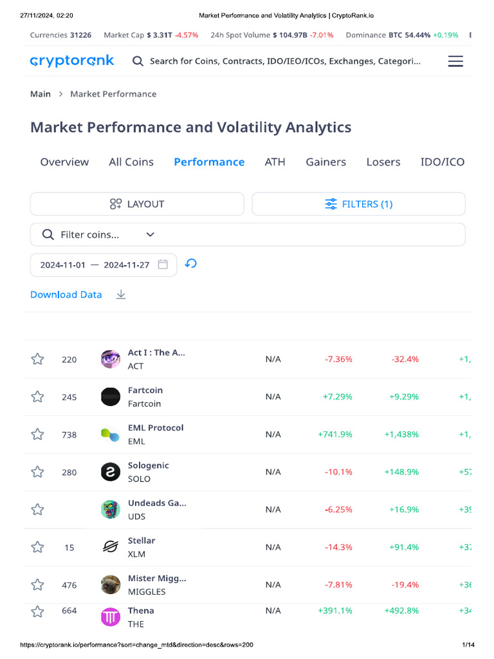Screen dimensions: 494x659
Task: Go to Main breadcrumb link
Action: [41, 94]
